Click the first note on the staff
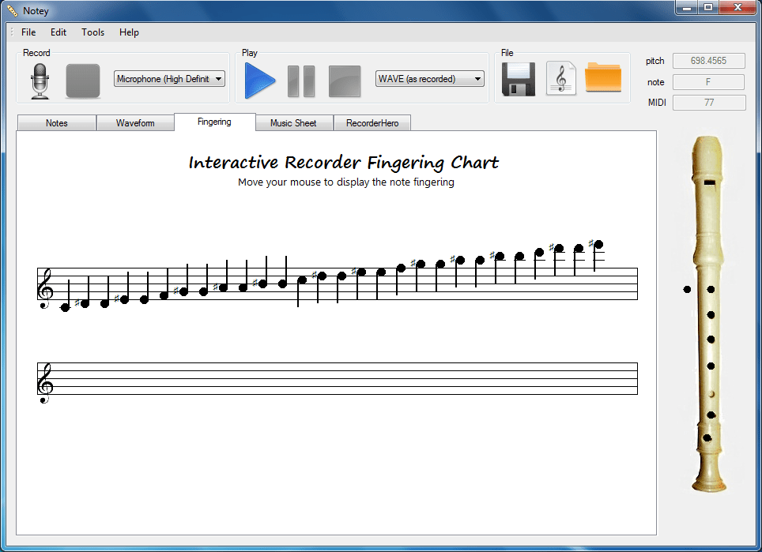762x552 pixels. point(66,307)
